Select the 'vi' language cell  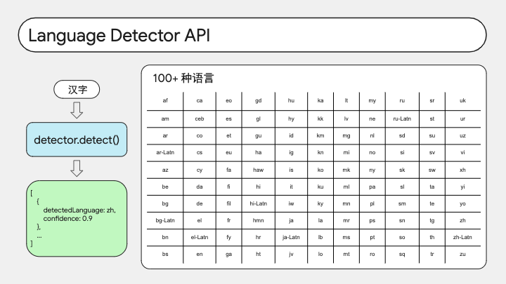pyautogui.click(x=462, y=152)
